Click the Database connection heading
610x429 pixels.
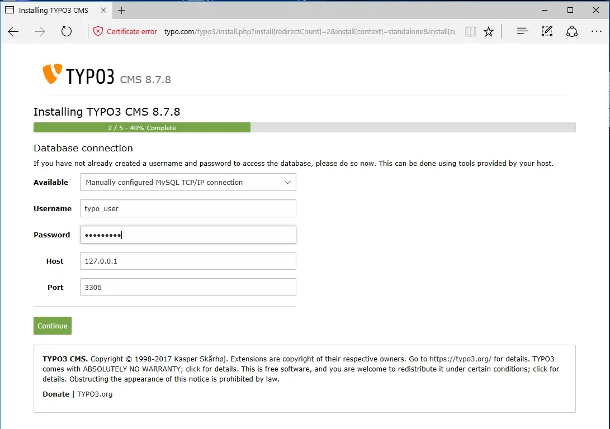click(83, 148)
